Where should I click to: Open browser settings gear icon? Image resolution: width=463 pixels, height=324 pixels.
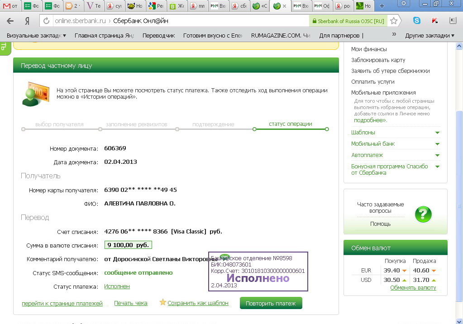404,4
